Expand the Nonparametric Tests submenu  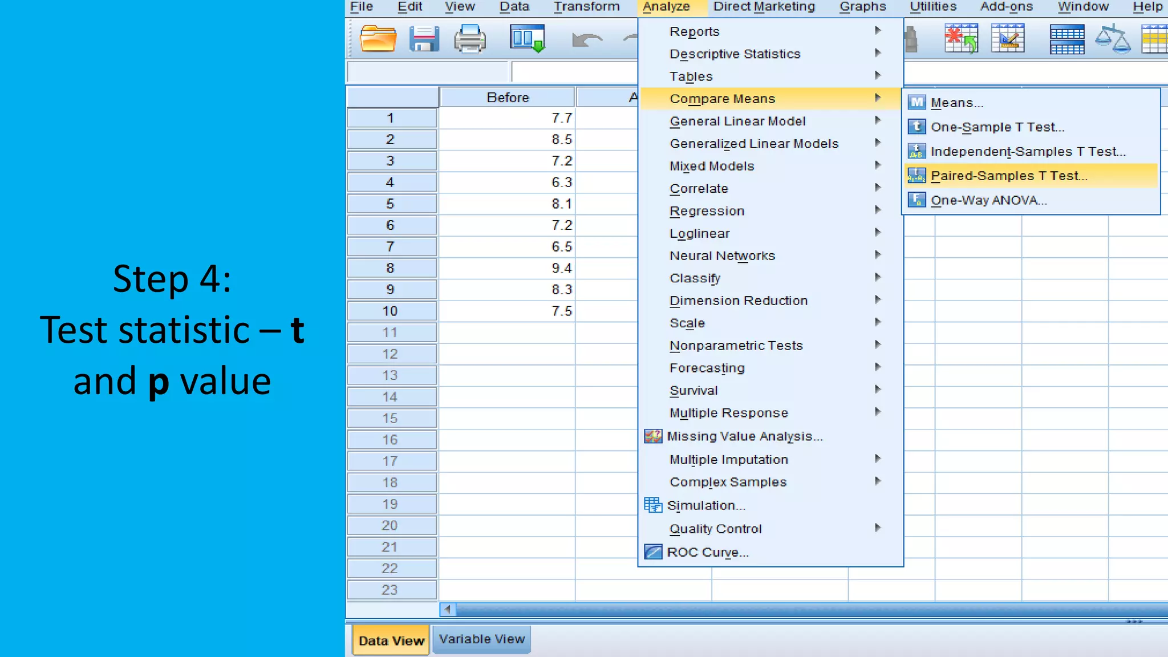(736, 346)
